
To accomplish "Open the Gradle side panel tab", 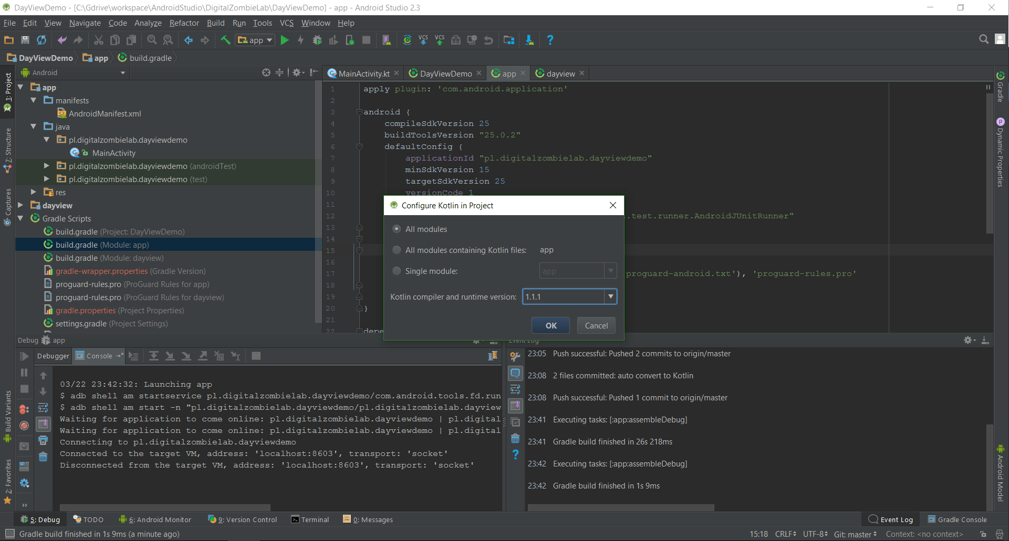I will pyautogui.click(x=1001, y=86).
